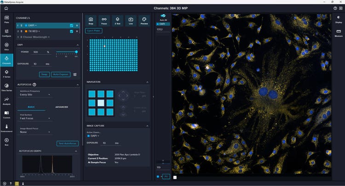Image resolution: width=345 pixels, height=186 pixels.
Task: Click the blue swatch beside the Fit button
Action: (x=158, y=176)
